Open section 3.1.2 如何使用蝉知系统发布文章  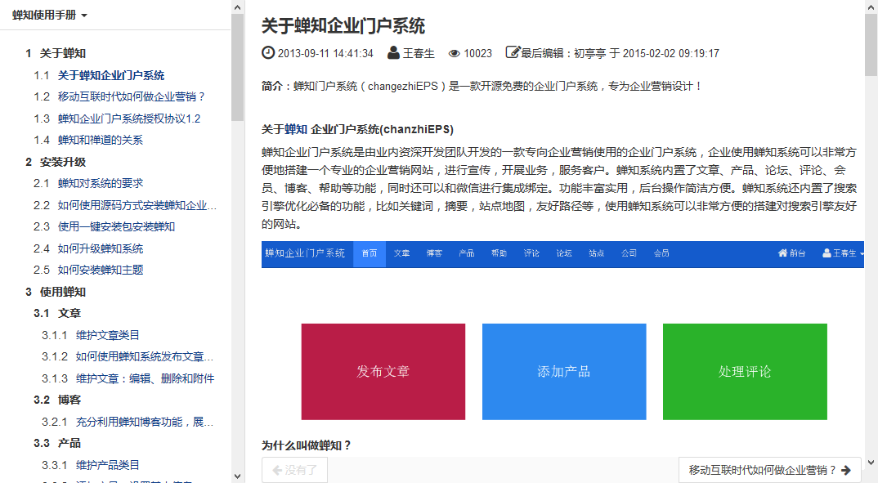pyautogui.click(x=145, y=356)
